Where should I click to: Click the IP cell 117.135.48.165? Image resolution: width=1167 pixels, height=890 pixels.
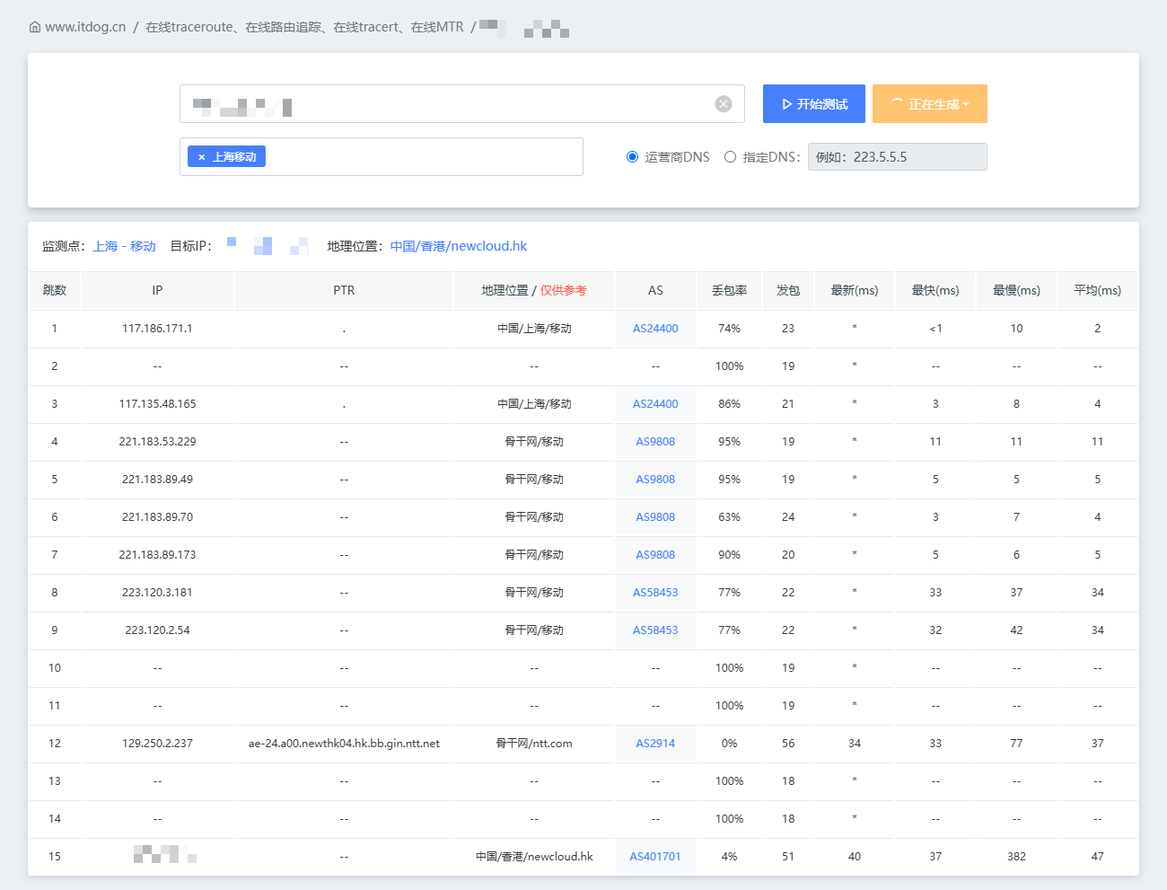[157, 404]
